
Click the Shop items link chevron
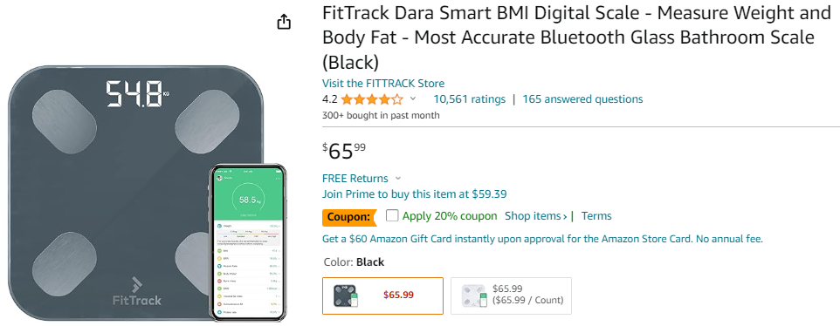coord(565,216)
